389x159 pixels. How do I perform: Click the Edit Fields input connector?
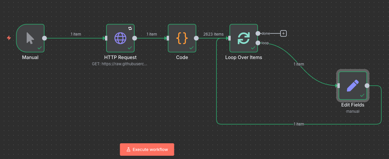click(x=339, y=86)
